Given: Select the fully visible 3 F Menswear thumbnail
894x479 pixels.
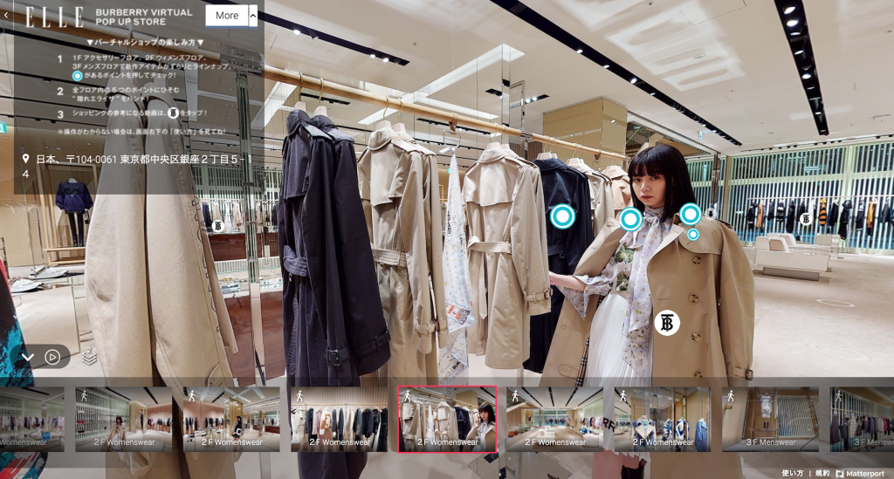Looking at the screenshot, I should [770, 419].
